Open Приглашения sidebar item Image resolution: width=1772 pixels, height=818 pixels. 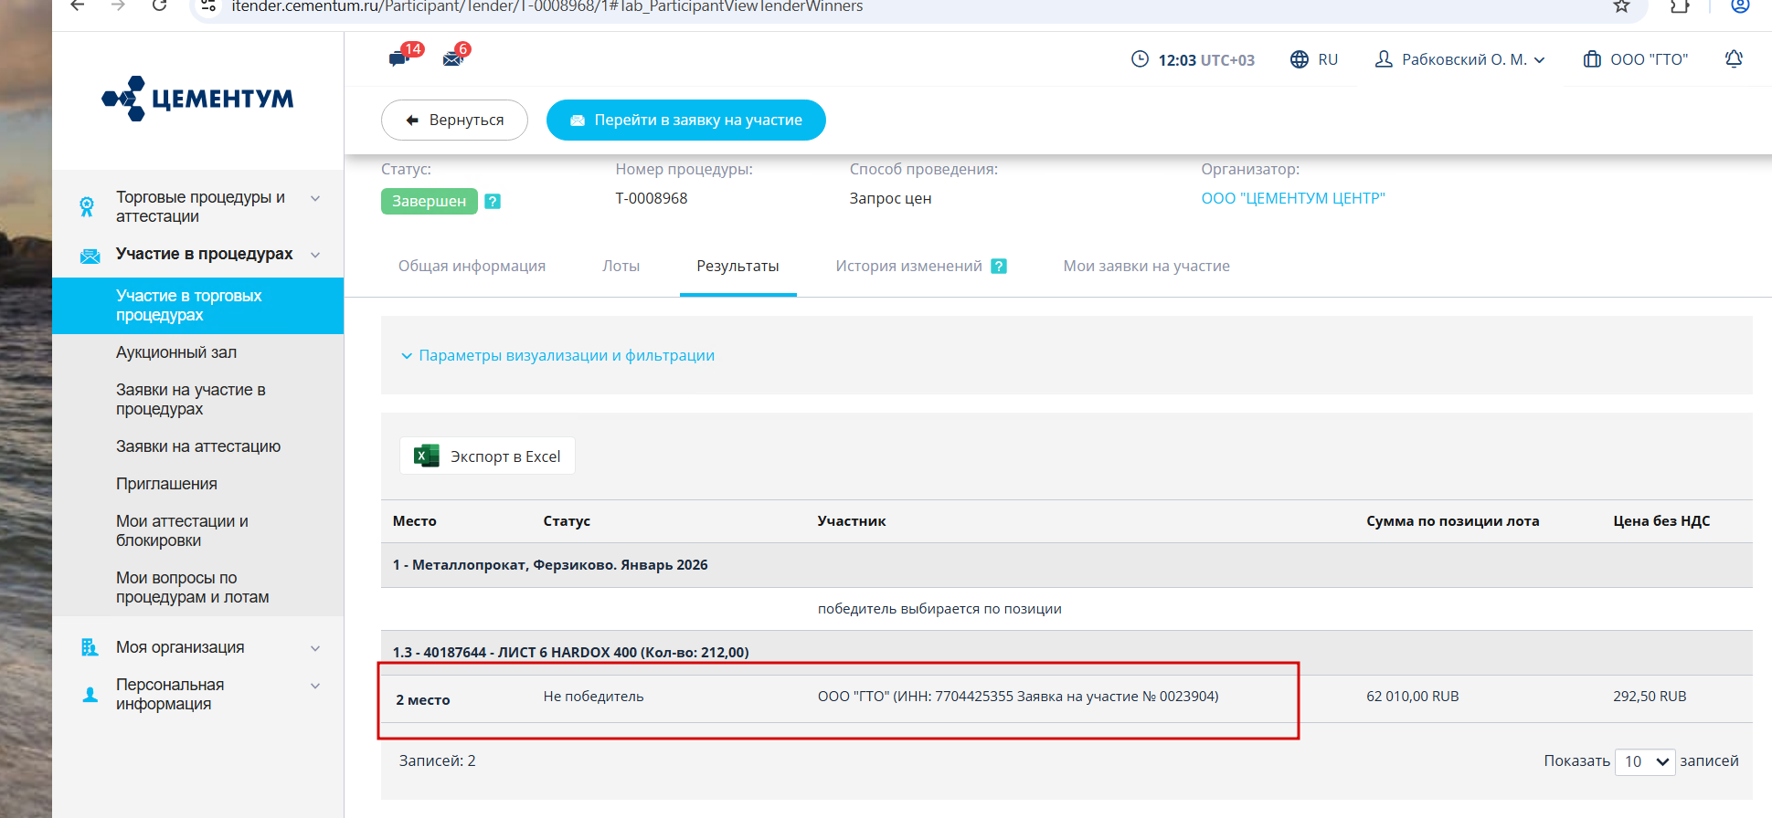[x=166, y=484]
